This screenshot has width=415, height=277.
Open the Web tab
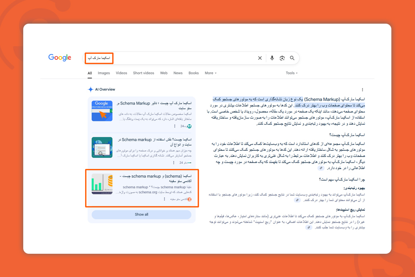pos(164,73)
